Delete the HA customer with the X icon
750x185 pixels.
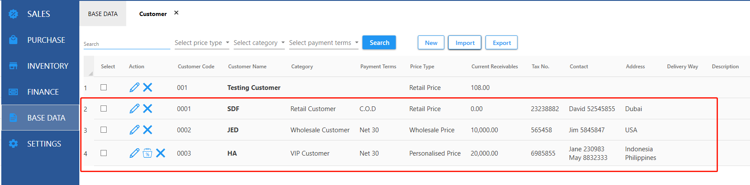[160, 153]
